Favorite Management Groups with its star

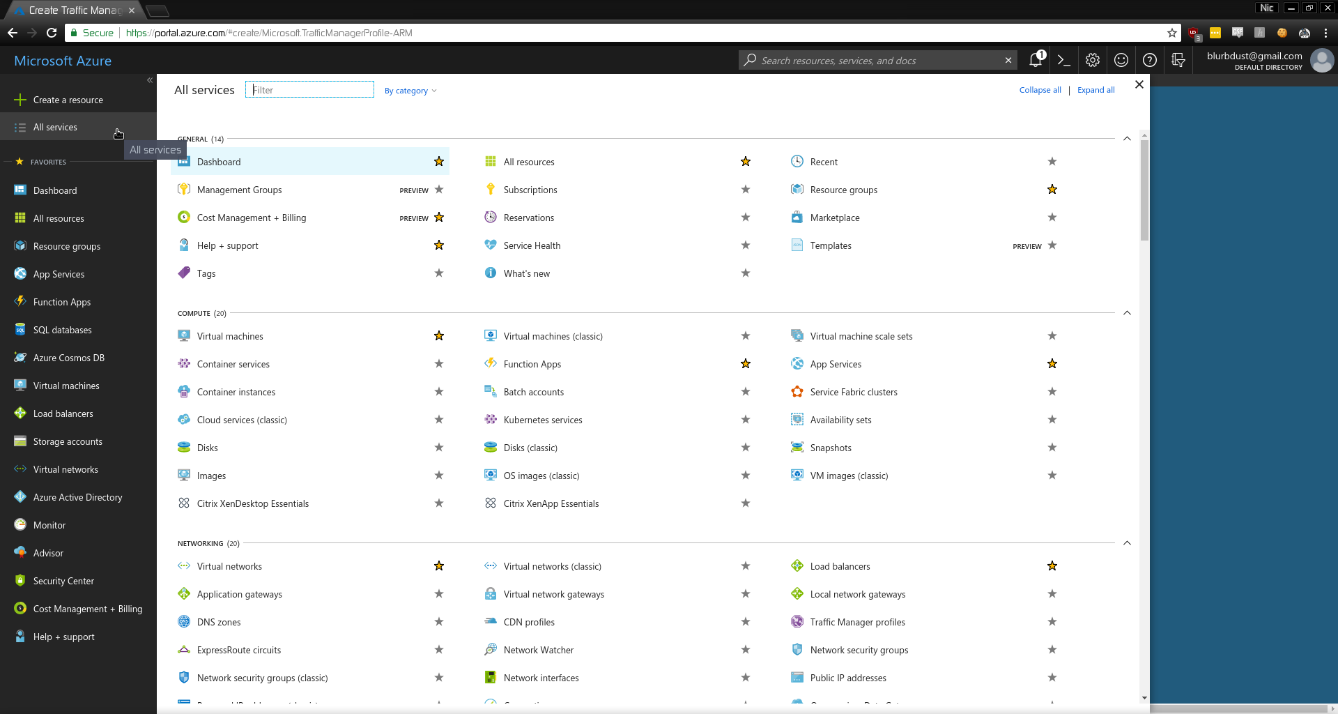[x=439, y=189]
